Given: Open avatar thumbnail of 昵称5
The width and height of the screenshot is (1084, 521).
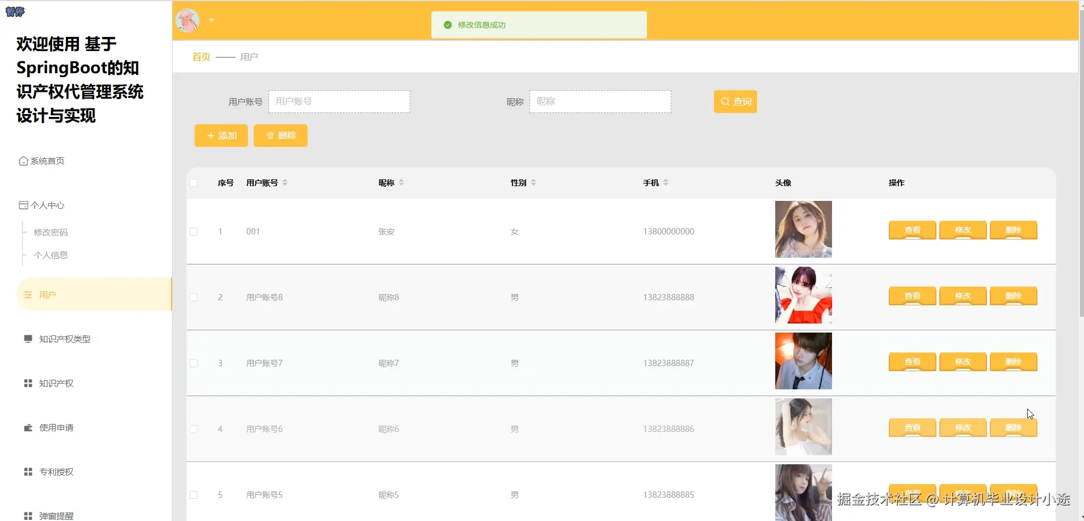Looking at the screenshot, I should (804, 493).
